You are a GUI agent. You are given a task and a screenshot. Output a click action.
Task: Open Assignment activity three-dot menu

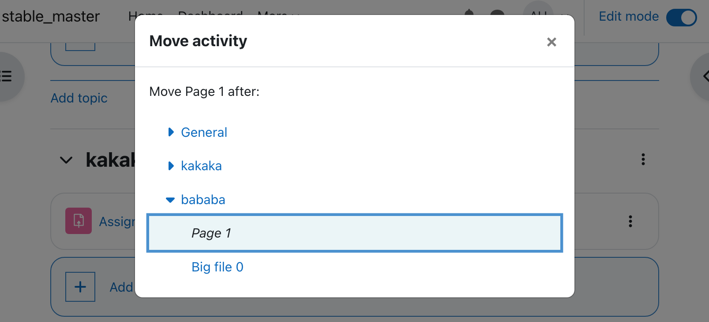[x=630, y=221]
